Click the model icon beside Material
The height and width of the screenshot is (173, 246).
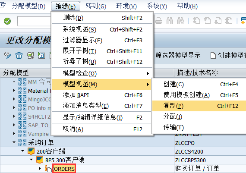(x=22, y=91)
